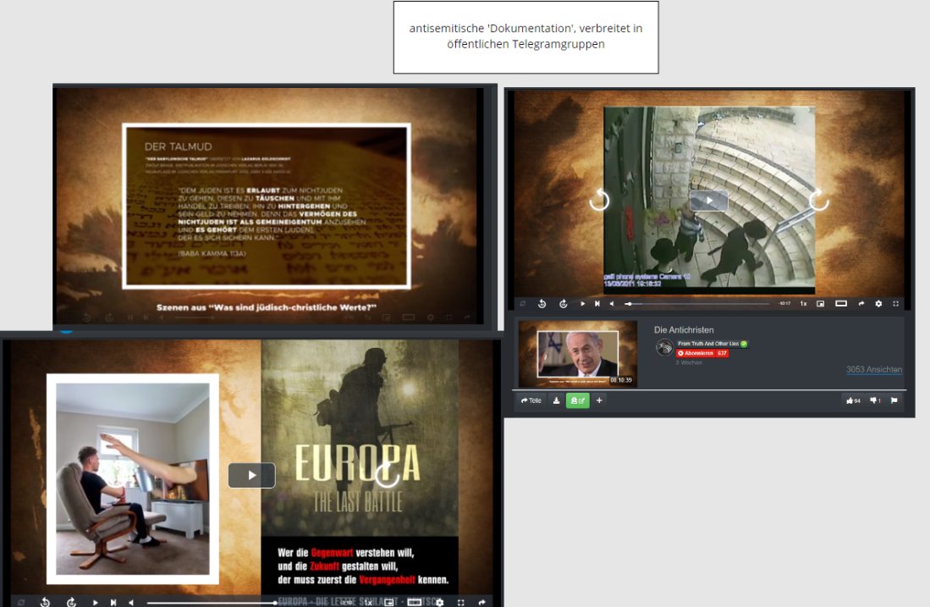This screenshot has width=930, height=607.
Task: Click the plus add button
Action: [599, 400]
